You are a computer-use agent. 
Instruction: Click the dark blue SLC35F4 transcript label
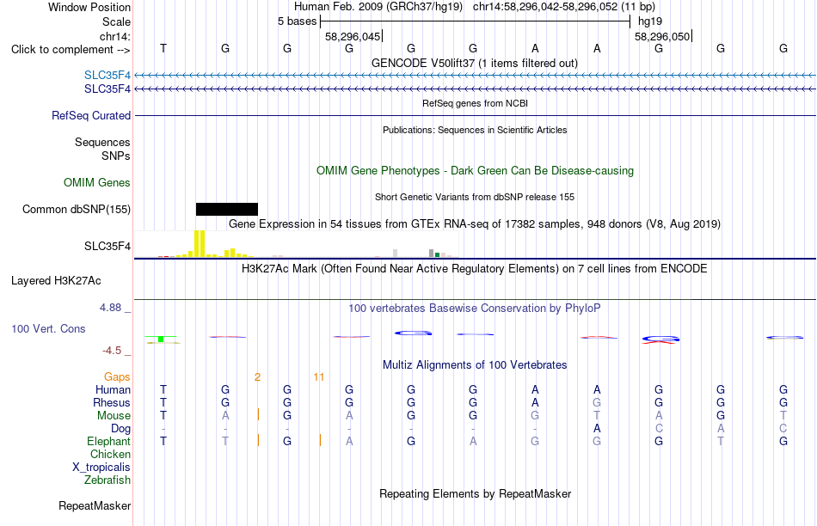coord(107,89)
